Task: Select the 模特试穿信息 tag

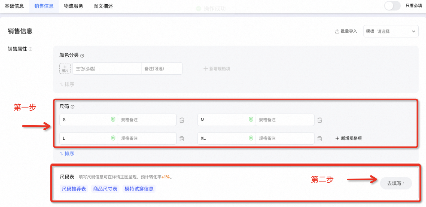Action: click(x=139, y=189)
